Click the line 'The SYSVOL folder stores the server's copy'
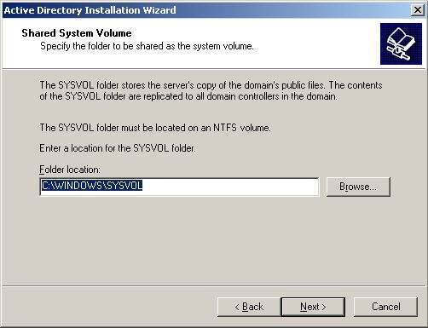 coord(211,85)
